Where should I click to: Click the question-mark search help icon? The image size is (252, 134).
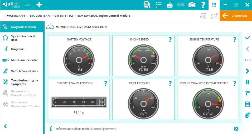248,93
